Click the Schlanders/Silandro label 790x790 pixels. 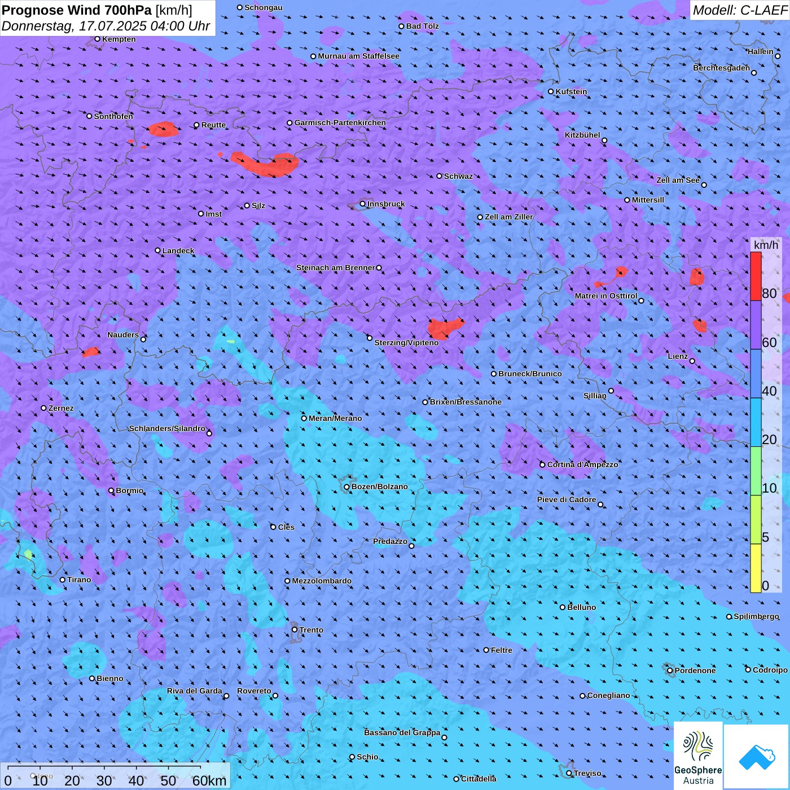(x=167, y=428)
